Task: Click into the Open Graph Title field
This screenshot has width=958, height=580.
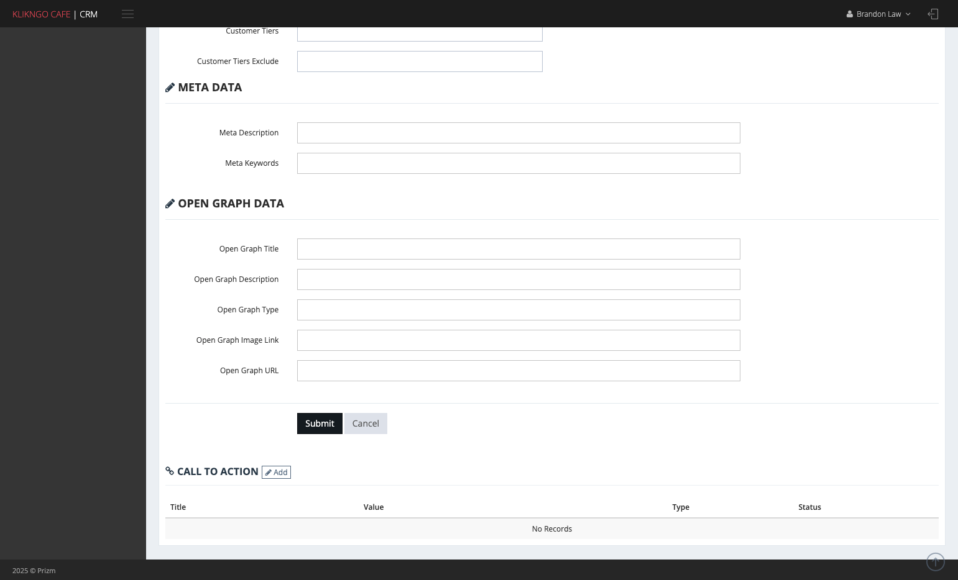Action: (518, 249)
